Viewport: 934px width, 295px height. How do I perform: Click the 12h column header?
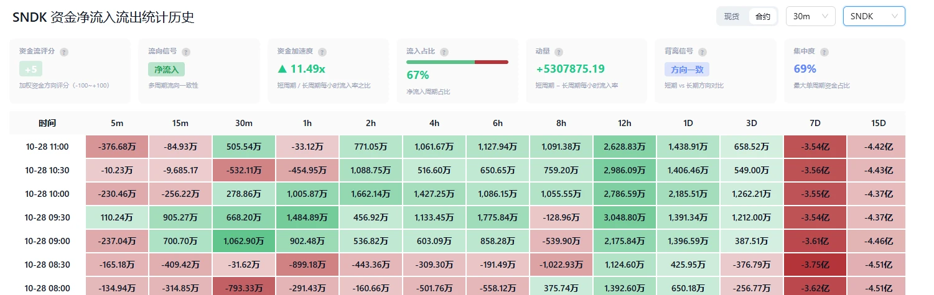pyautogui.click(x=625, y=123)
